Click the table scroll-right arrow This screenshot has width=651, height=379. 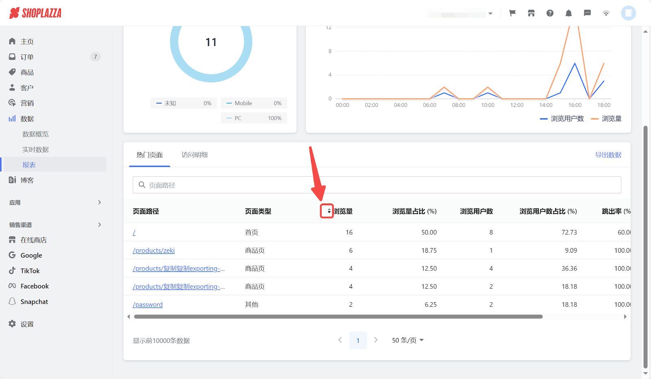[x=625, y=316]
